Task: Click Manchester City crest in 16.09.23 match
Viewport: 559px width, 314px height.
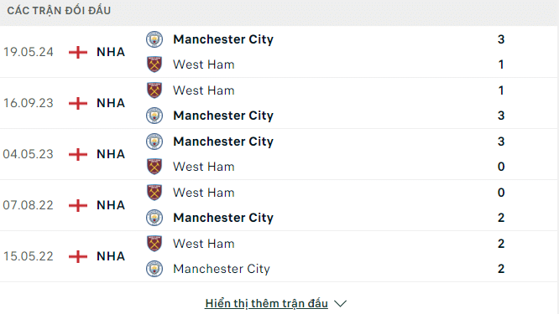Action: point(154,116)
